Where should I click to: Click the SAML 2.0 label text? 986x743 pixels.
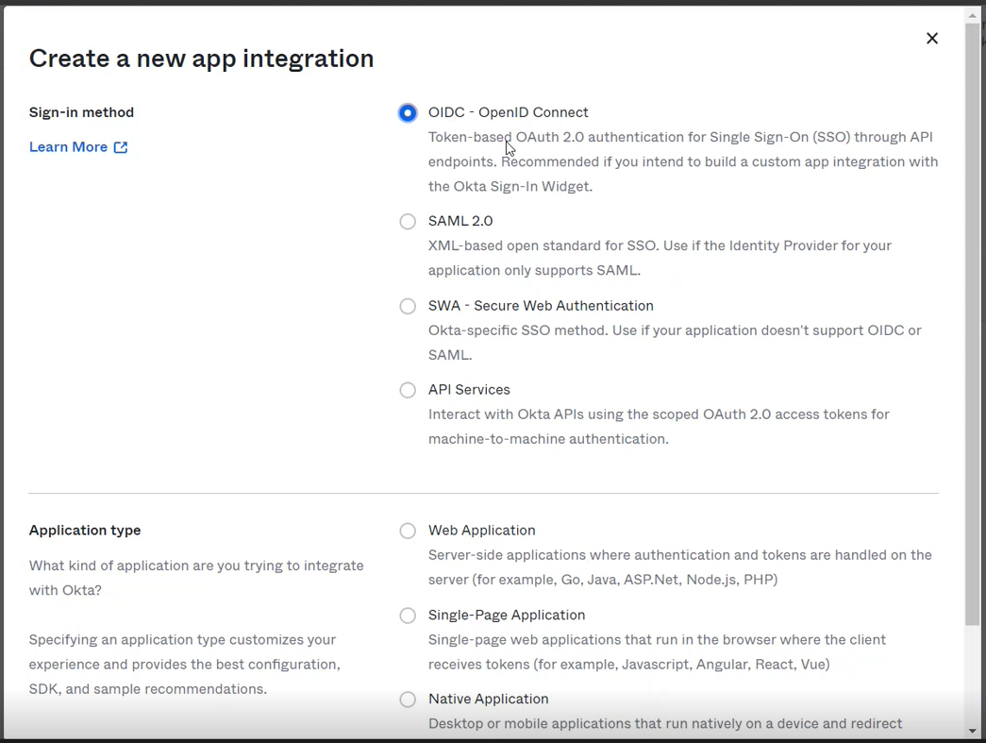[x=460, y=221]
